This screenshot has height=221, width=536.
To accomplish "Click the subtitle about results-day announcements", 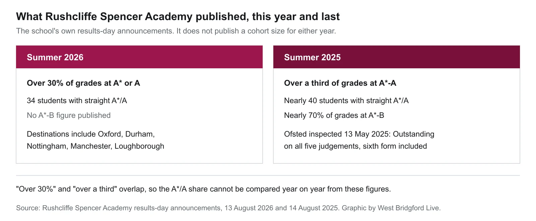I will (x=176, y=31).
